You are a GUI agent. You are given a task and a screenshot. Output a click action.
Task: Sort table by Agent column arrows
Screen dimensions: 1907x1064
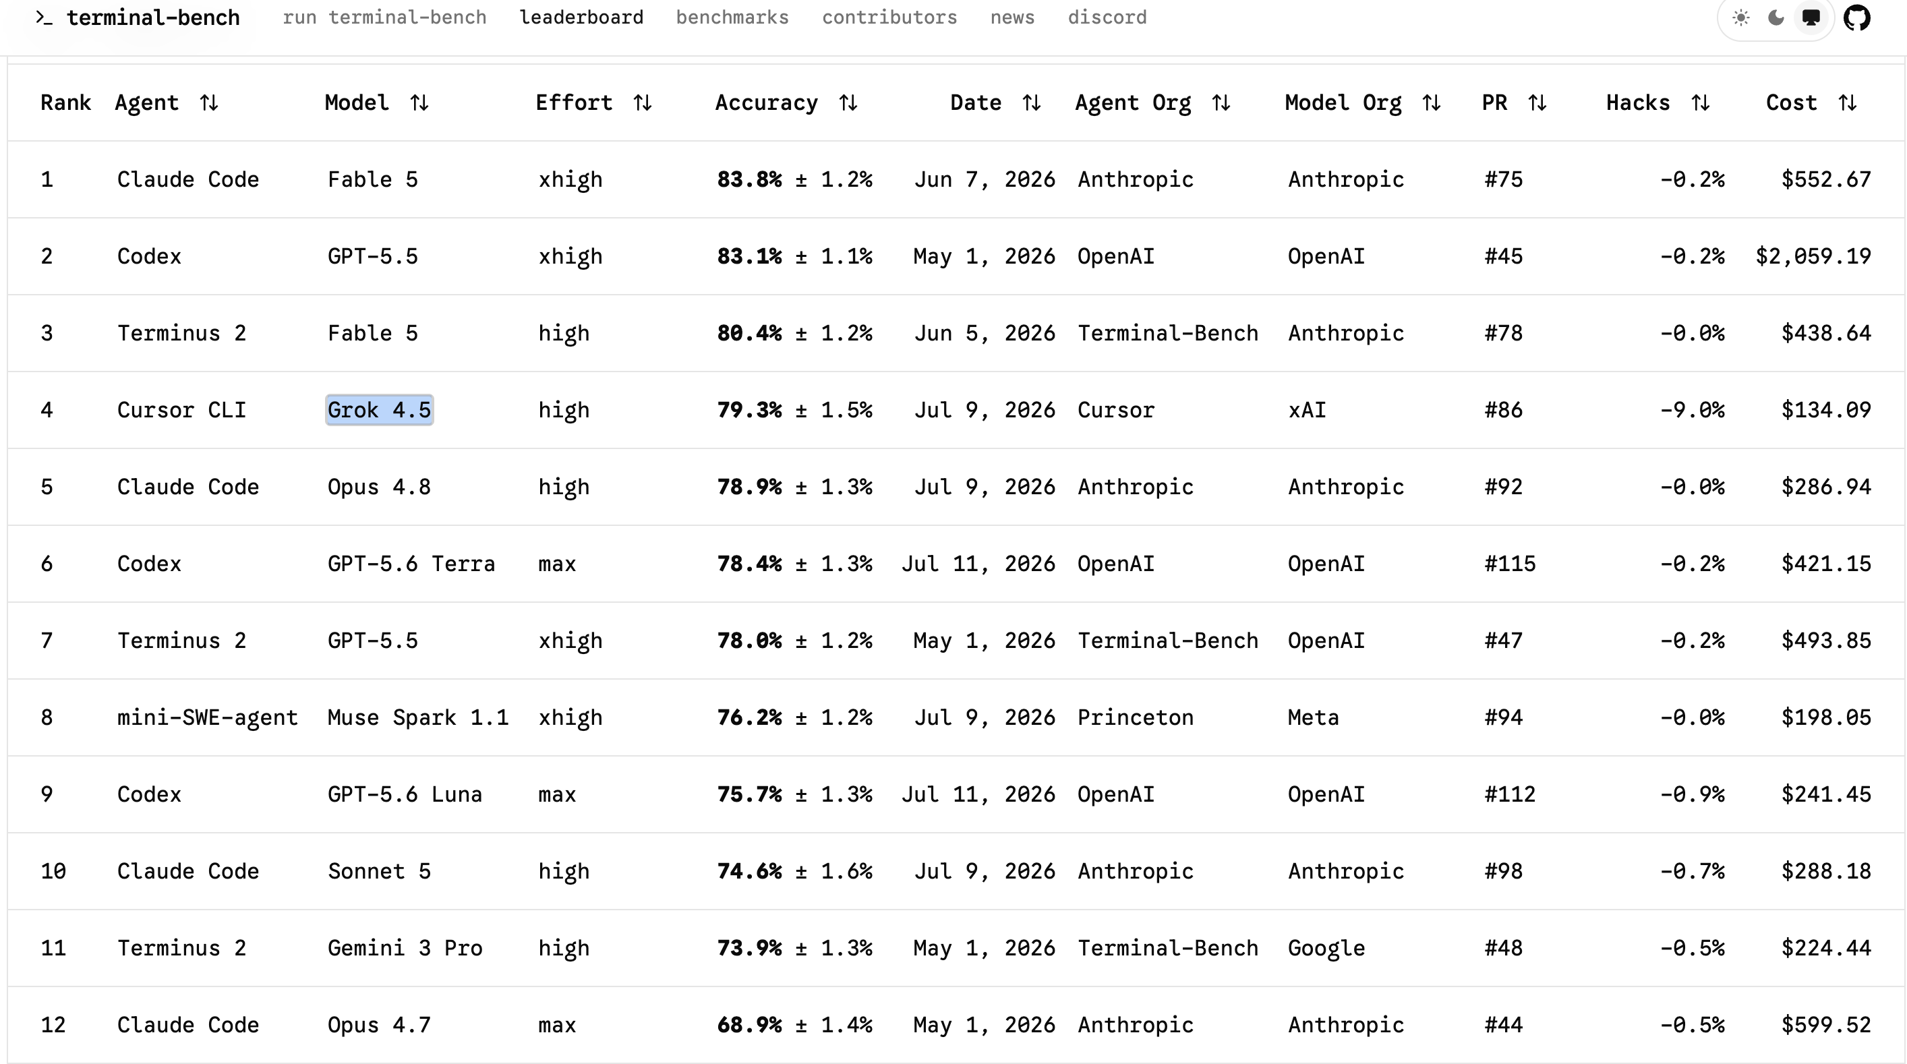pos(209,103)
